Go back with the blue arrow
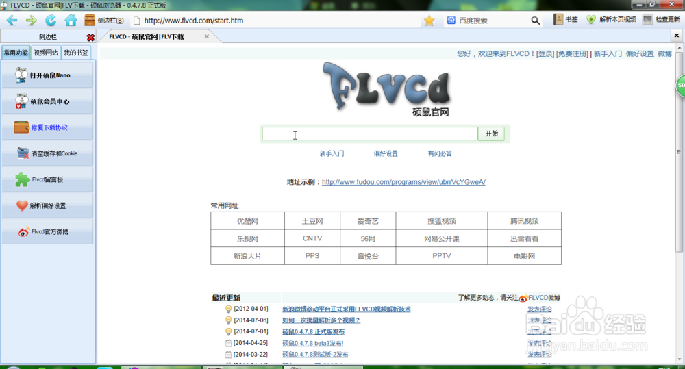The height and width of the screenshot is (369, 685). 12,21
